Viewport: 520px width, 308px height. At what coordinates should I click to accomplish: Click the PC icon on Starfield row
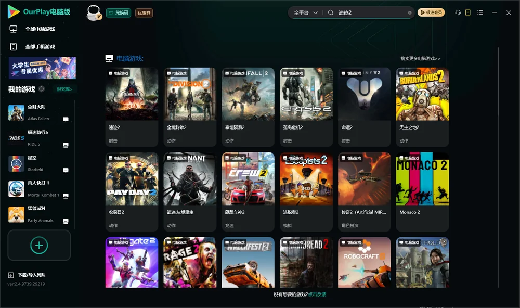tap(66, 171)
